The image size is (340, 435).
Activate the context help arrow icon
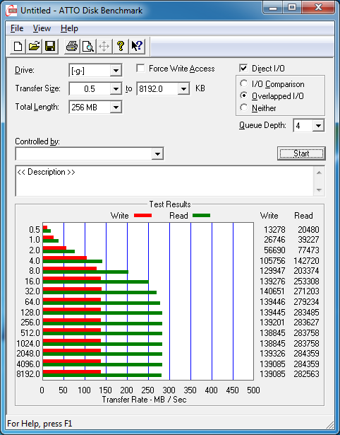[137, 46]
